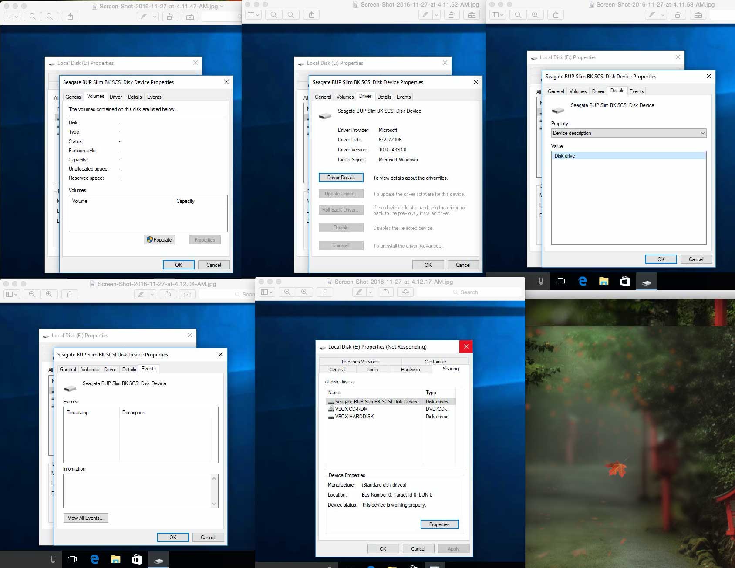Open sidebar view menu in 4.12.04-AM Preview window
This screenshot has height=568, width=735.
click(x=12, y=294)
